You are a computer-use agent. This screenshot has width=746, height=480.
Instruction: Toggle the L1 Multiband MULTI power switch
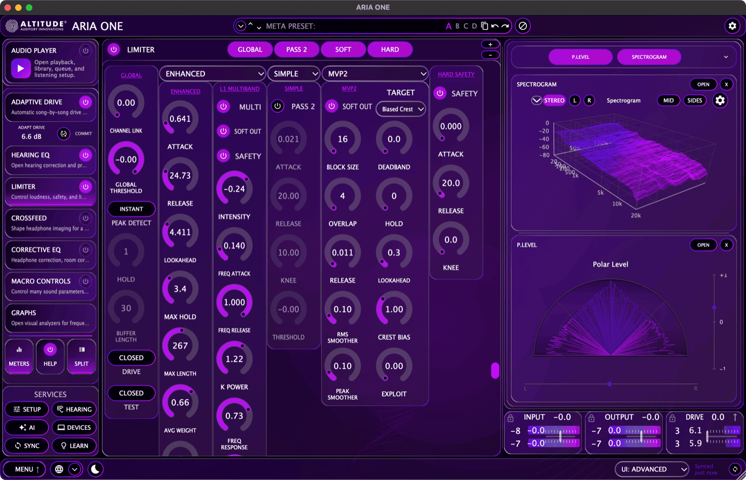click(x=223, y=107)
